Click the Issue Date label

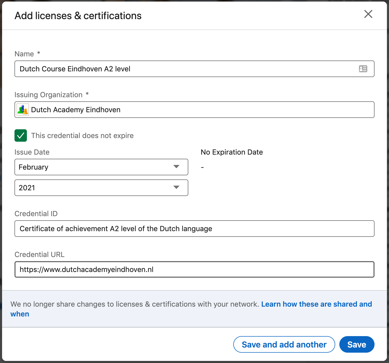click(x=32, y=152)
